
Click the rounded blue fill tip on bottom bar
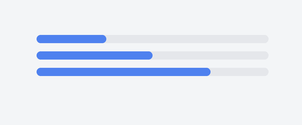click(208, 72)
